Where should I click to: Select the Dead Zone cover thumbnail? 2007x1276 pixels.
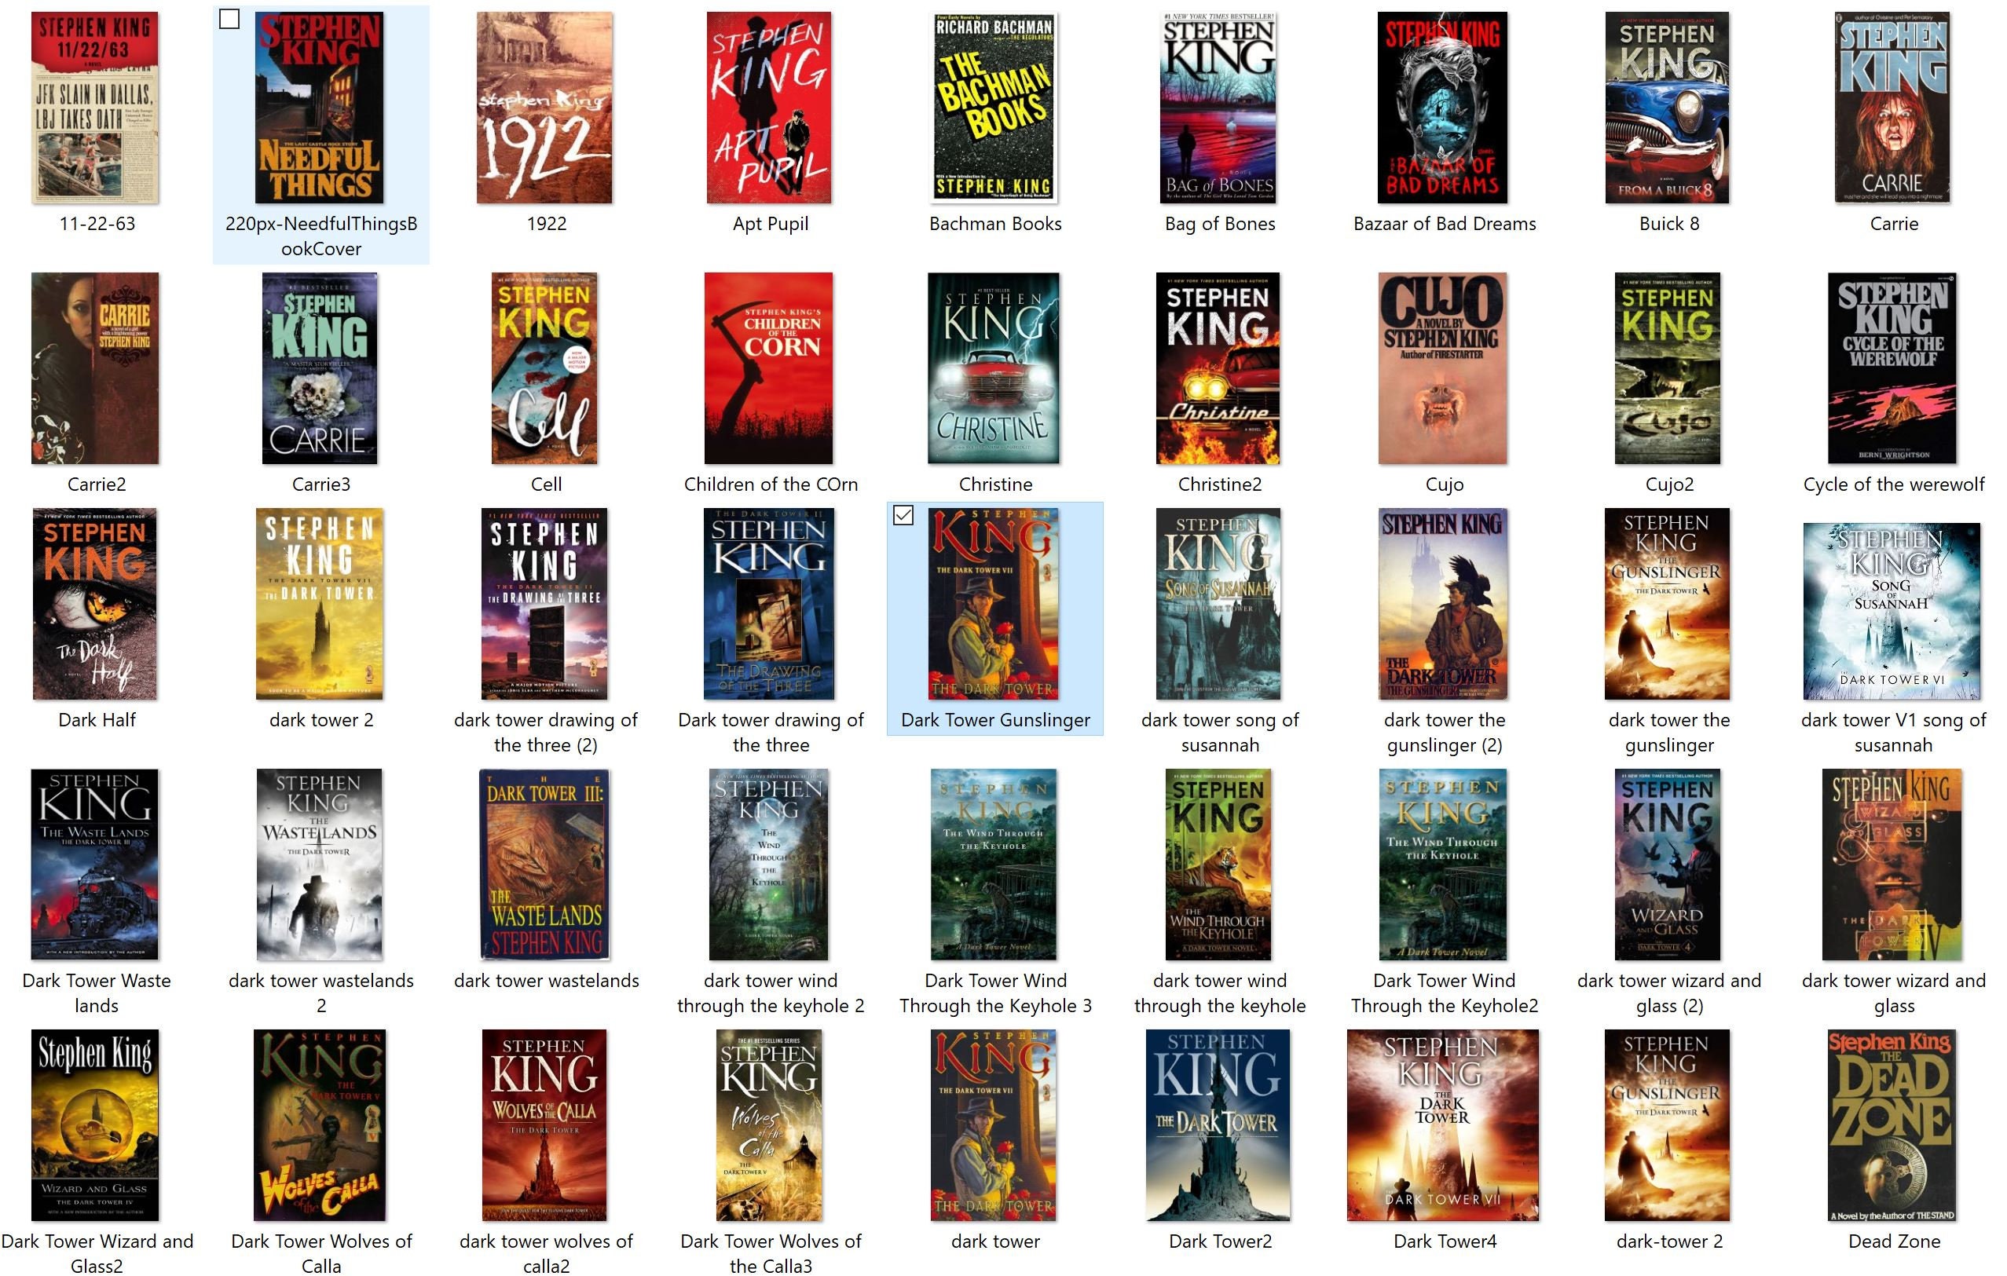pyautogui.click(x=1892, y=1125)
